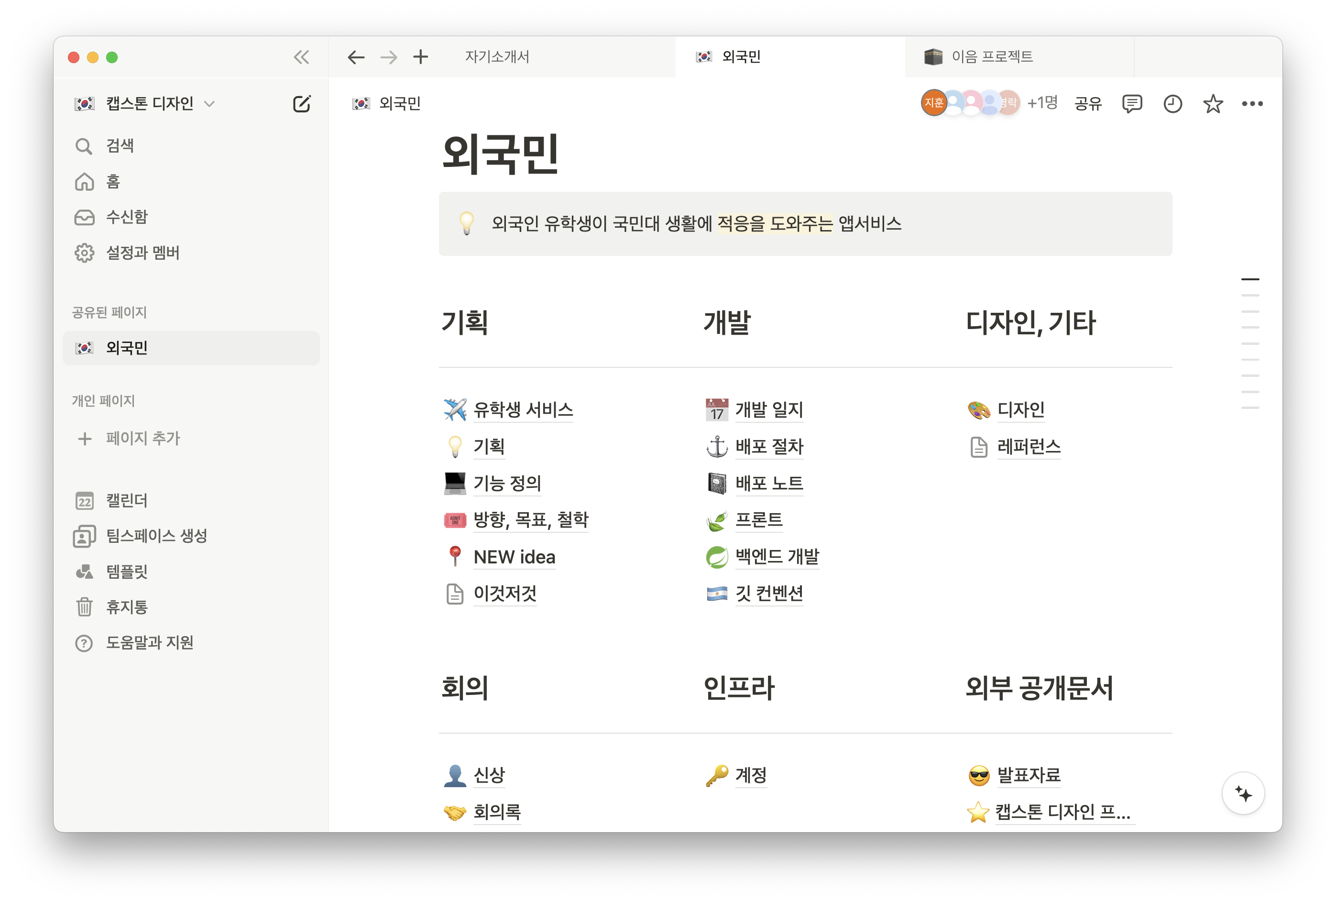Go back with the left arrow
The image size is (1336, 903).
[x=356, y=57]
